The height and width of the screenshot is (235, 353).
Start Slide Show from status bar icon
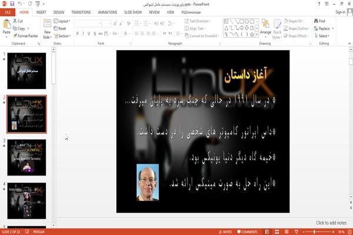click(x=297, y=232)
